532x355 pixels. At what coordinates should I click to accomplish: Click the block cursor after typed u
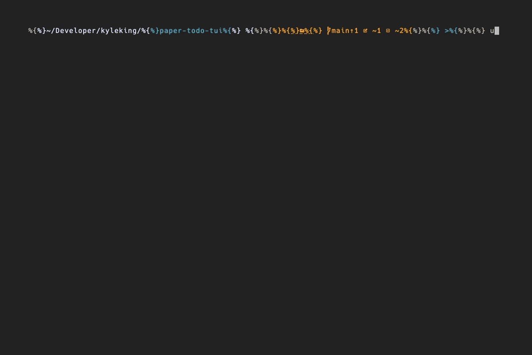pyautogui.click(x=497, y=31)
